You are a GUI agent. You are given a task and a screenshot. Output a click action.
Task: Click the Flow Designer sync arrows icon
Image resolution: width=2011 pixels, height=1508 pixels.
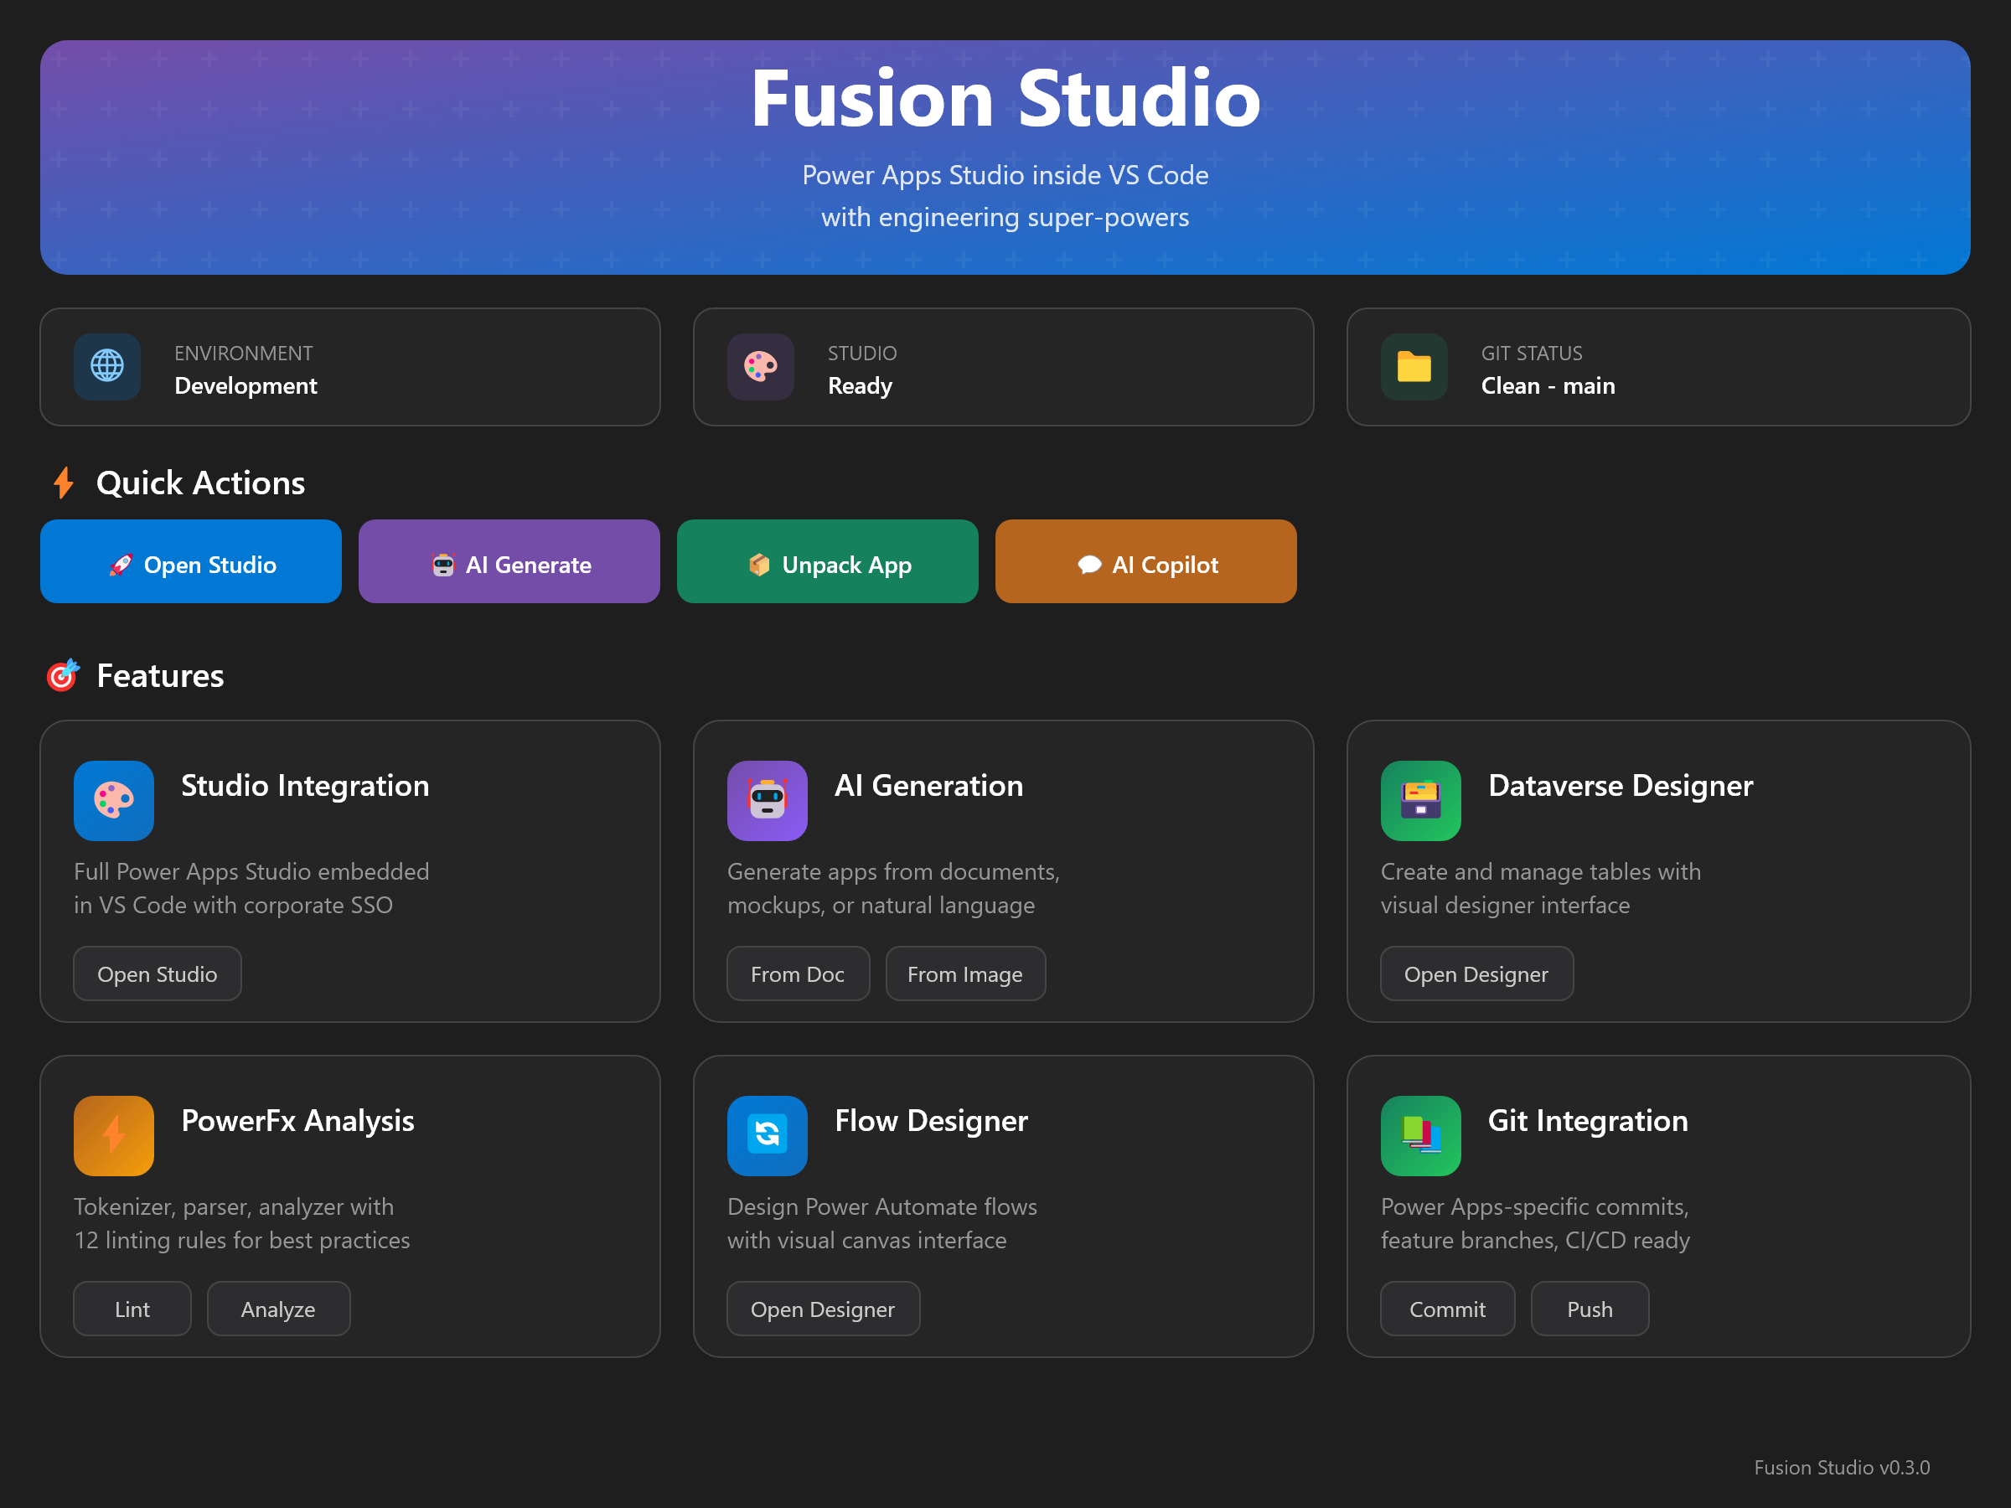click(767, 1134)
